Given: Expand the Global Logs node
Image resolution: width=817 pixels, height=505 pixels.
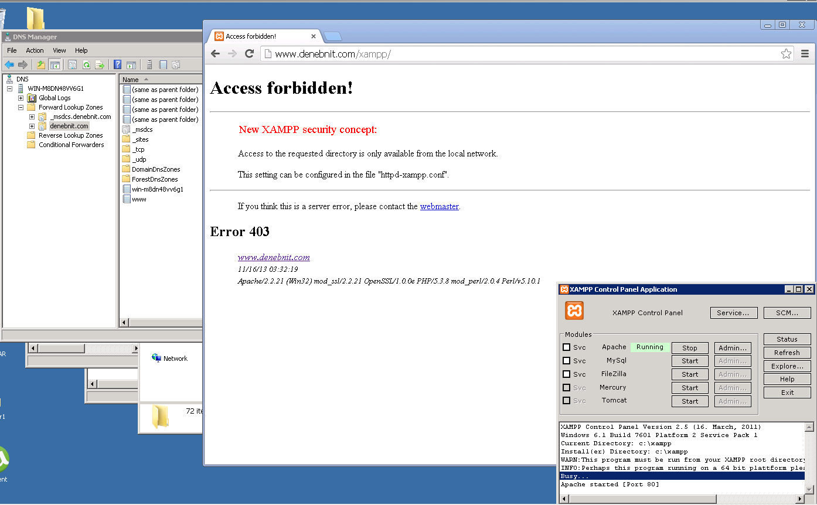Looking at the screenshot, I should pos(21,98).
